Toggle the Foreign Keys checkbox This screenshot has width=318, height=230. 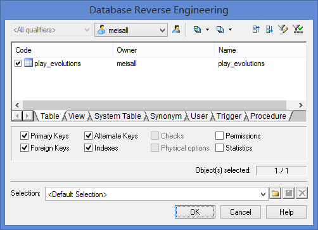[24, 148]
